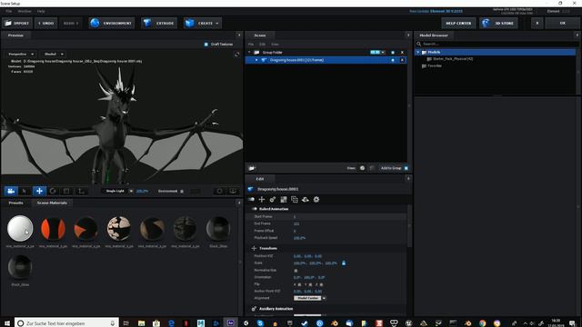Open the File menu in the top menu bar
582x327 pixels.
[8, 12]
